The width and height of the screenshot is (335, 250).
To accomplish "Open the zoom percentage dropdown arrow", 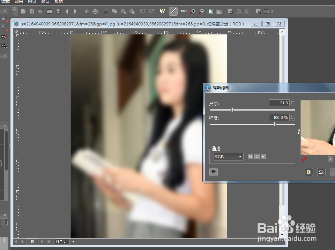I will click(74, 242).
